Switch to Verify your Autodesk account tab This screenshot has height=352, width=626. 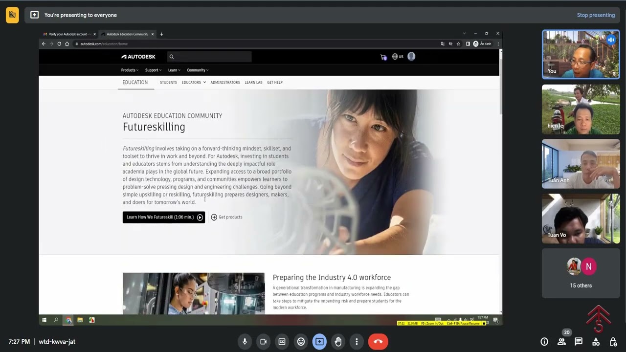coord(68,34)
